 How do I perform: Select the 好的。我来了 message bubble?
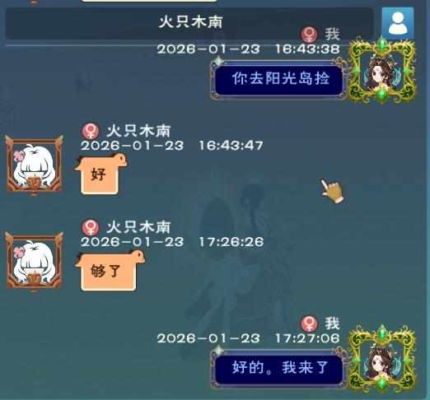pyautogui.click(x=279, y=368)
